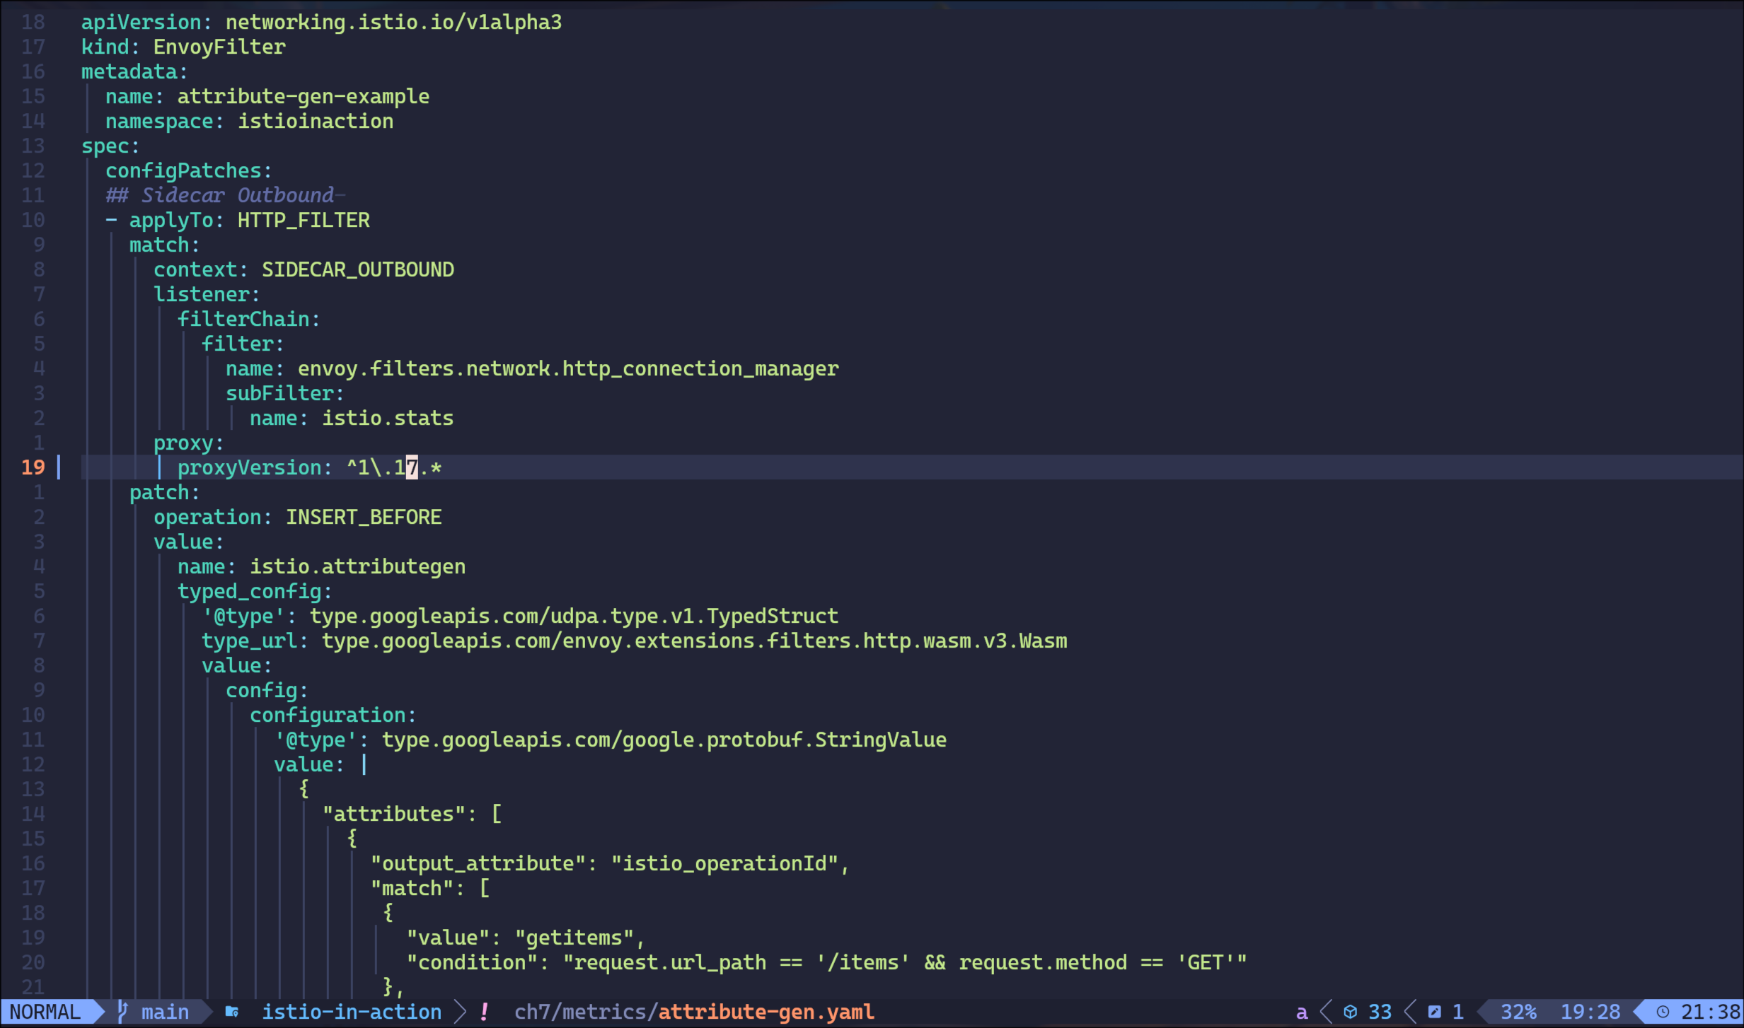This screenshot has height=1028, width=1744.
Task: Click envoy.filters.network.http_connection_manager value
Action: coord(568,368)
